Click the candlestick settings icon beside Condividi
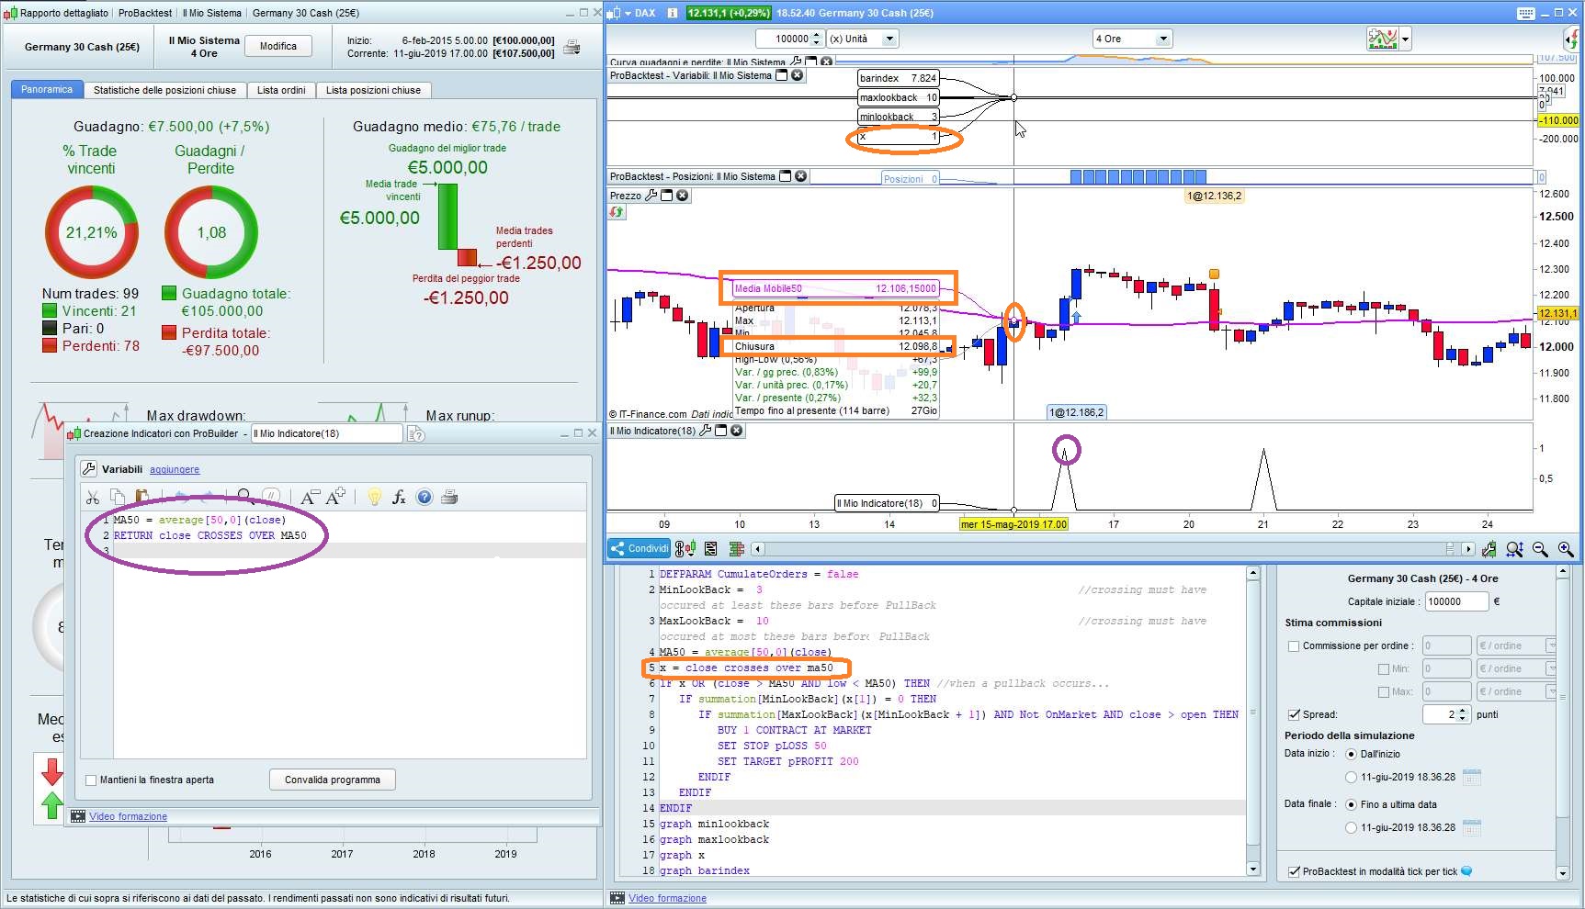The width and height of the screenshot is (1585, 909). tap(685, 549)
